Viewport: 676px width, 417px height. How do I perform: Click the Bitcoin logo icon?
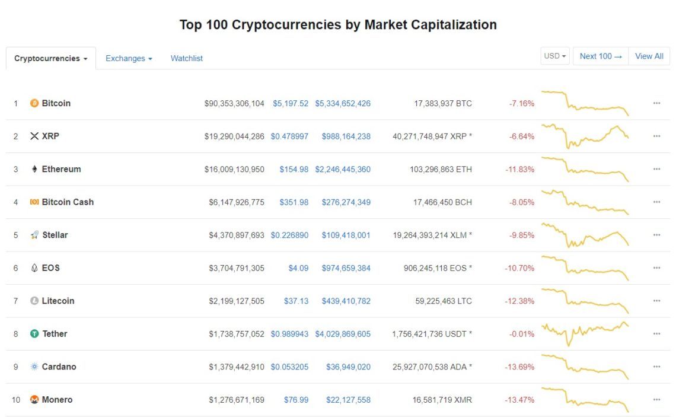point(34,103)
